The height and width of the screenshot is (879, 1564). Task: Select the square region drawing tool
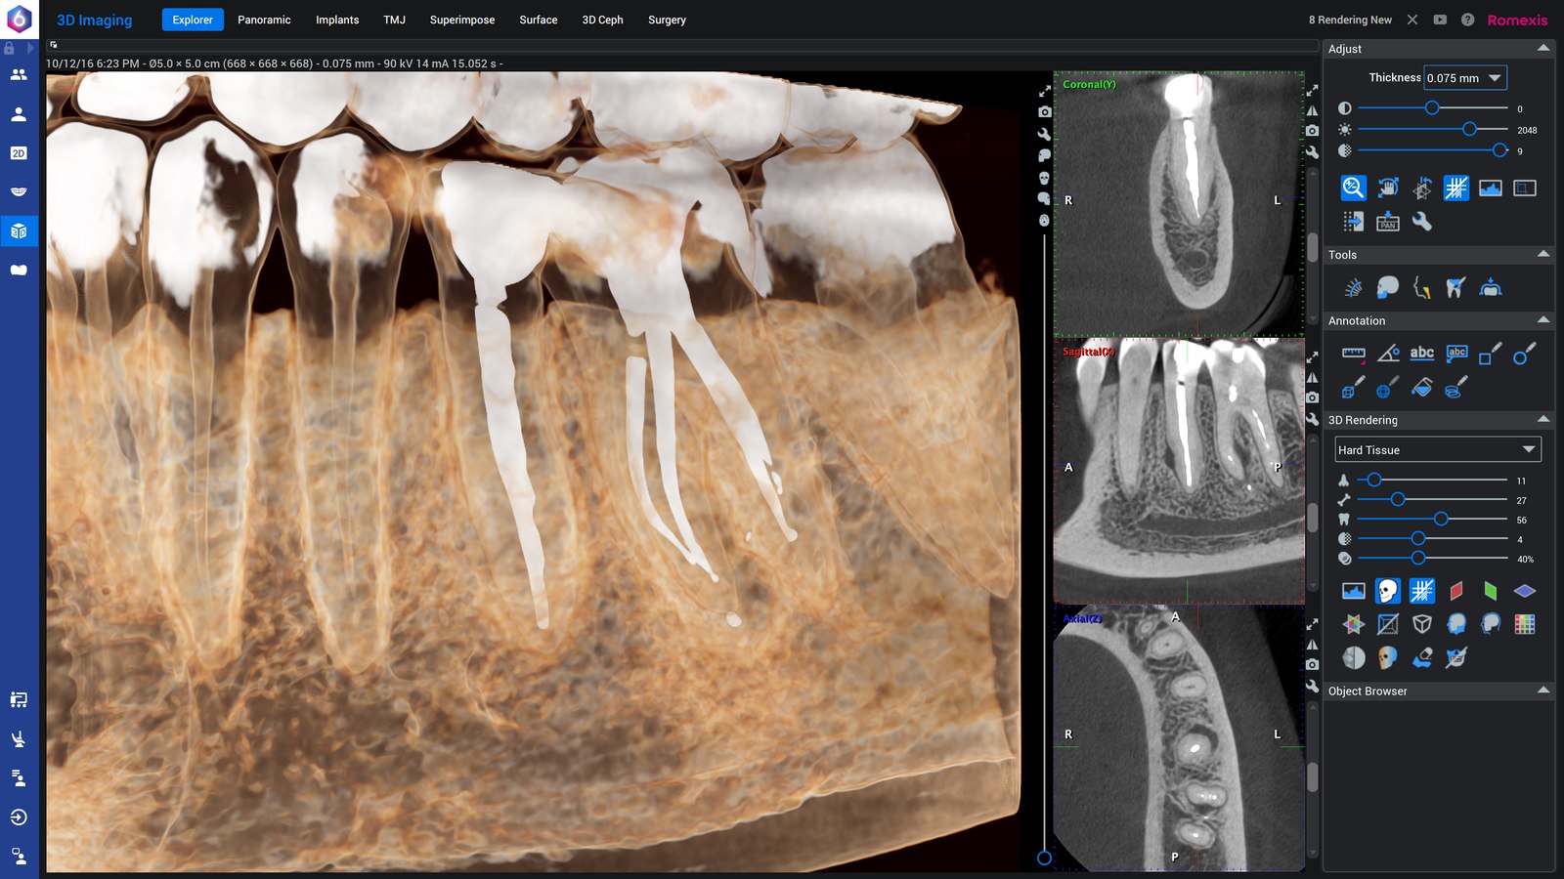point(1491,354)
